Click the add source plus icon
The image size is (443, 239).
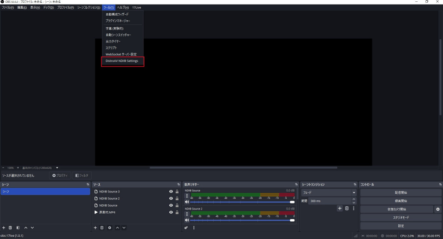click(96, 227)
